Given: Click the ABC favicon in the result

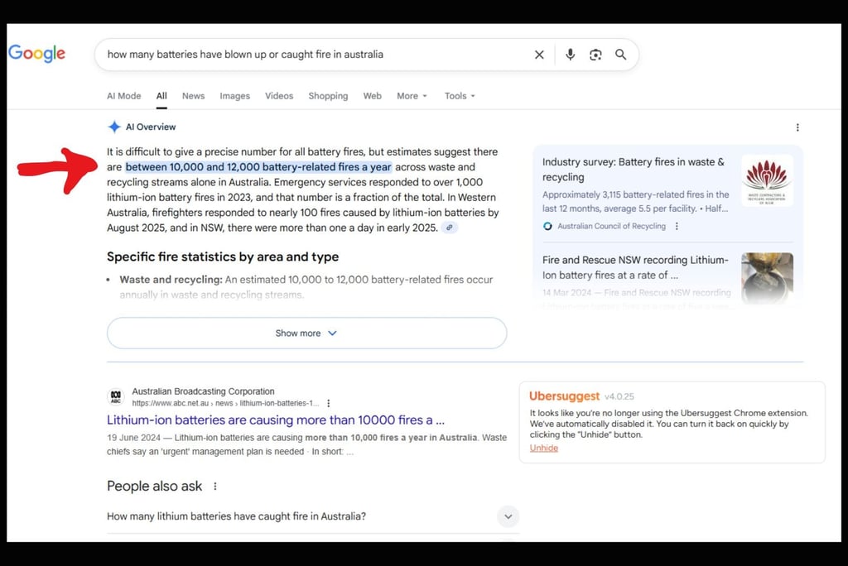Looking at the screenshot, I should (116, 397).
